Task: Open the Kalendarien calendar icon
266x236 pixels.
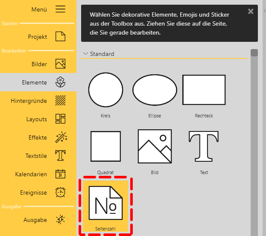Action: click(x=60, y=174)
